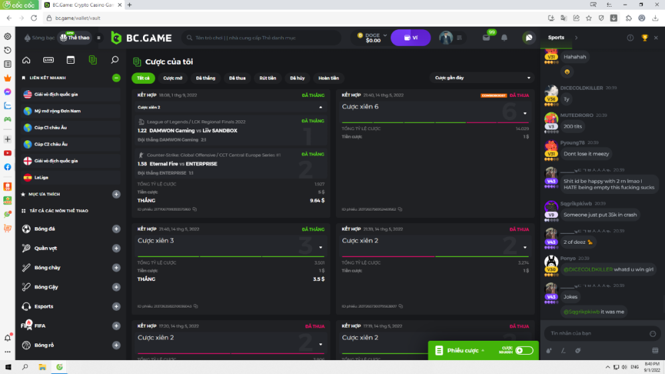Click the trophy icon in chat header
Screen dimensions: 665x374
click(644, 38)
